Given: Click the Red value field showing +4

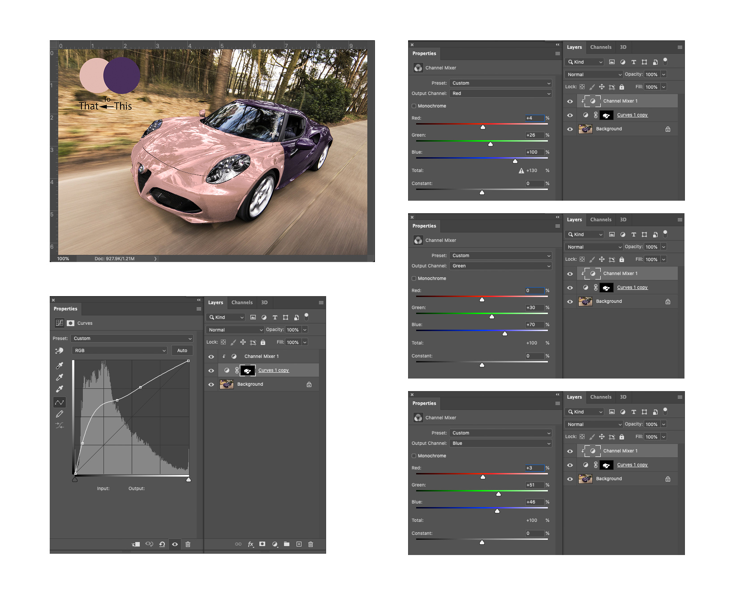Looking at the screenshot, I should 534,118.
